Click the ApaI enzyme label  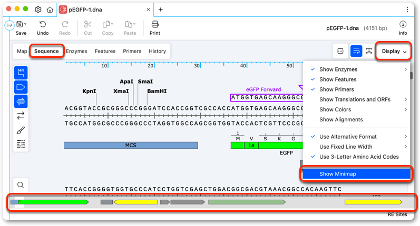tap(126, 81)
